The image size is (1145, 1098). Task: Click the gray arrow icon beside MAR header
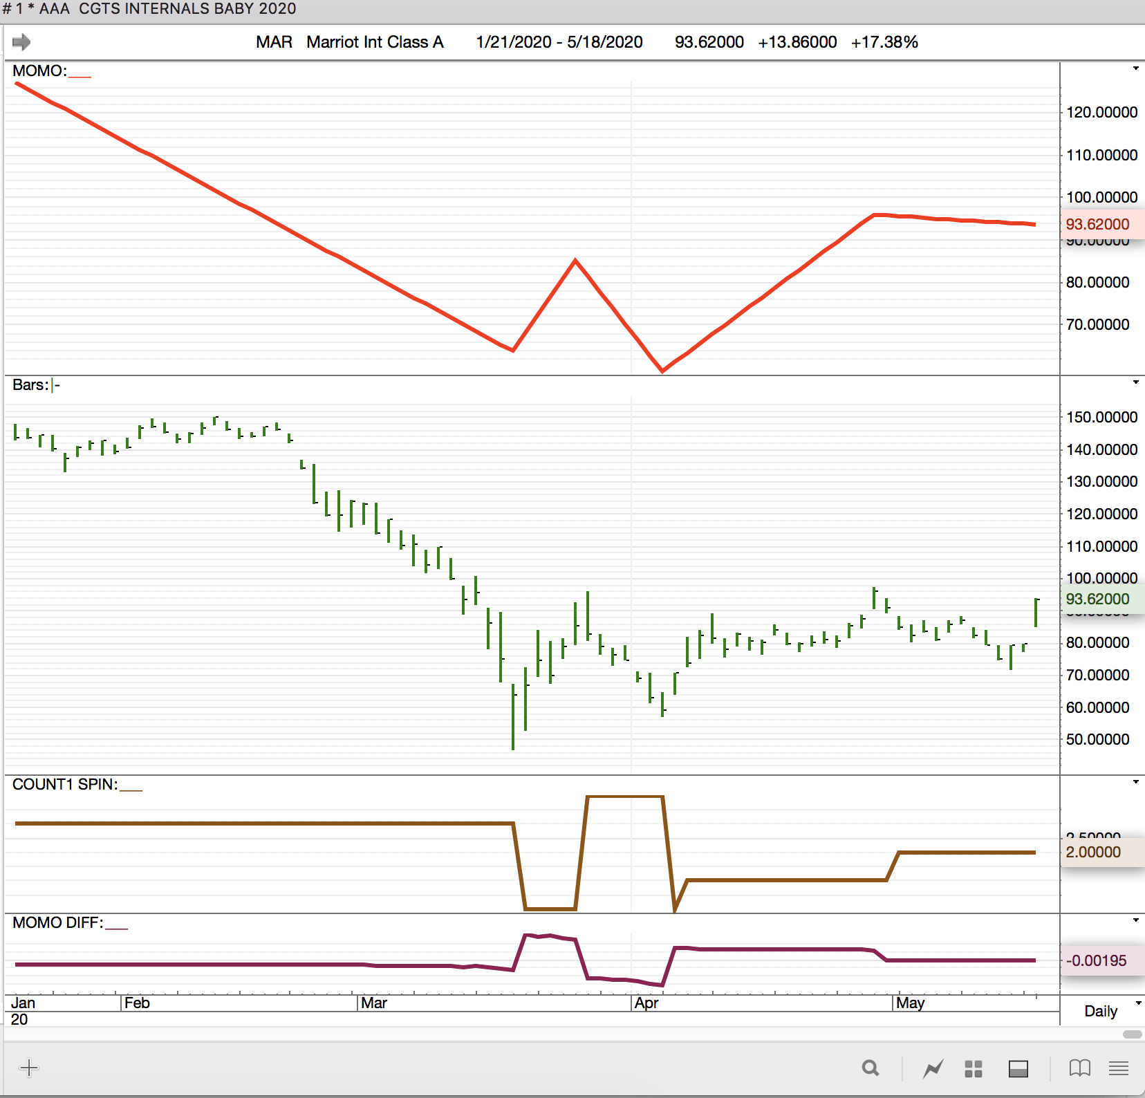(21, 42)
